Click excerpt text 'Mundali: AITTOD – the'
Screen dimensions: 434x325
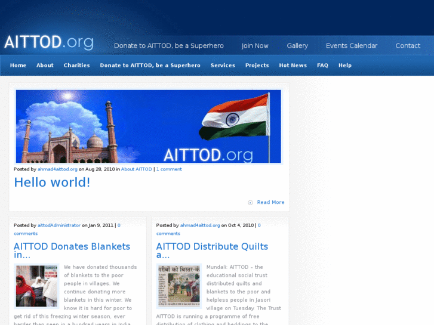(235, 267)
